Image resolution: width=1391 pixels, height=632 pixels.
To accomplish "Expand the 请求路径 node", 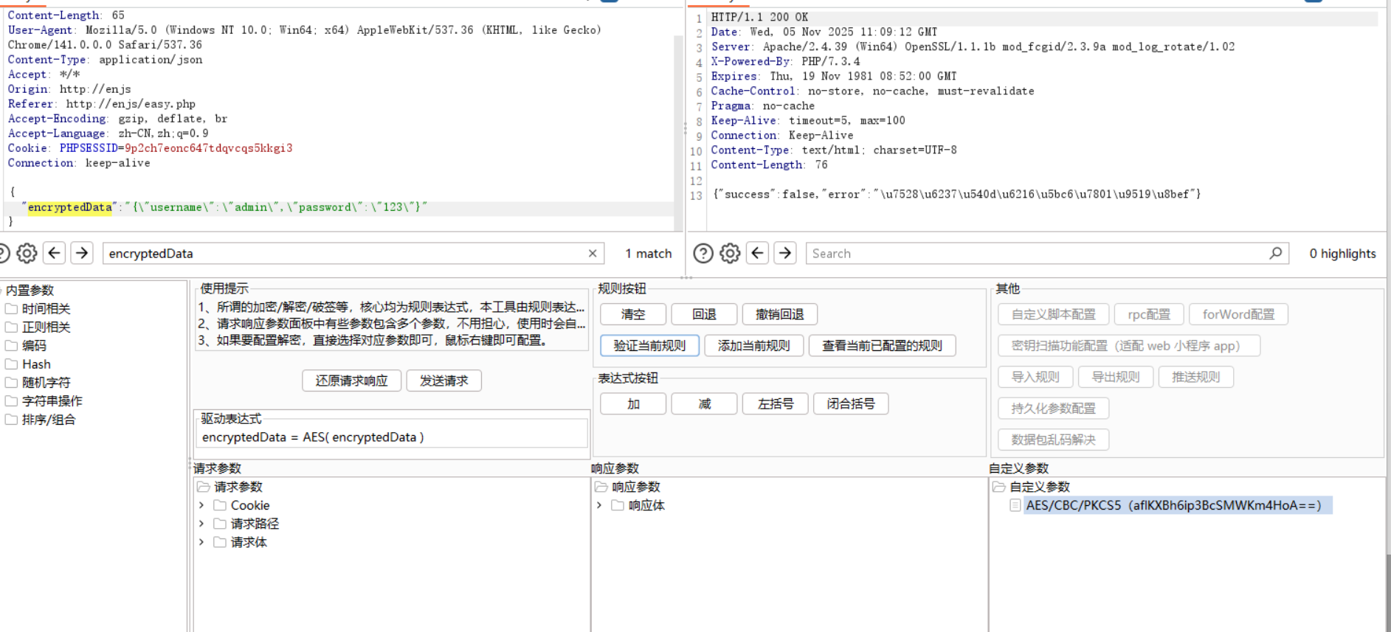I will (x=201, y=524).
